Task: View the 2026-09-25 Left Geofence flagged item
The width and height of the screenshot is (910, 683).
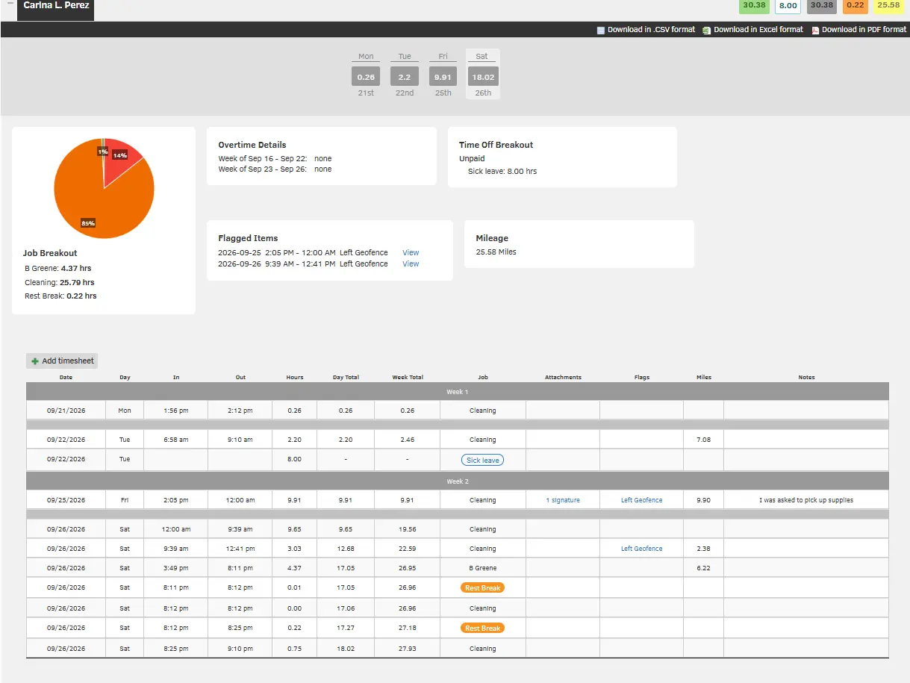Action: click(411, 253)
